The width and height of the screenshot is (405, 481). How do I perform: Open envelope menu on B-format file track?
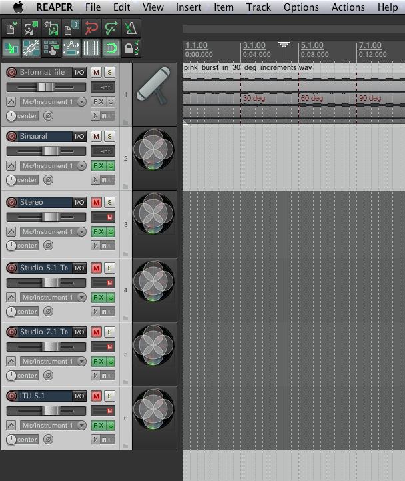click(11, 101)
